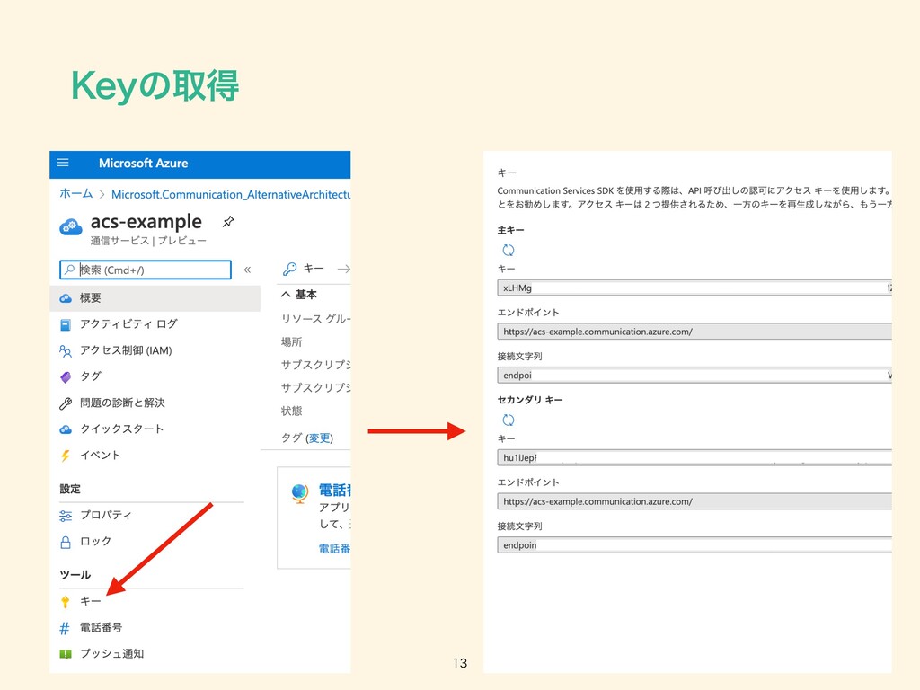Click the 主キー heading
920x690 pixels.
pos(511,230)
